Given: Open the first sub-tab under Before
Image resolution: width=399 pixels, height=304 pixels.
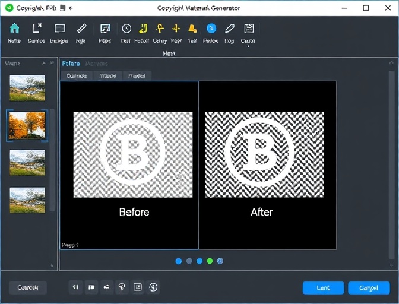Looking at the screenshot, I should (77, 76).
